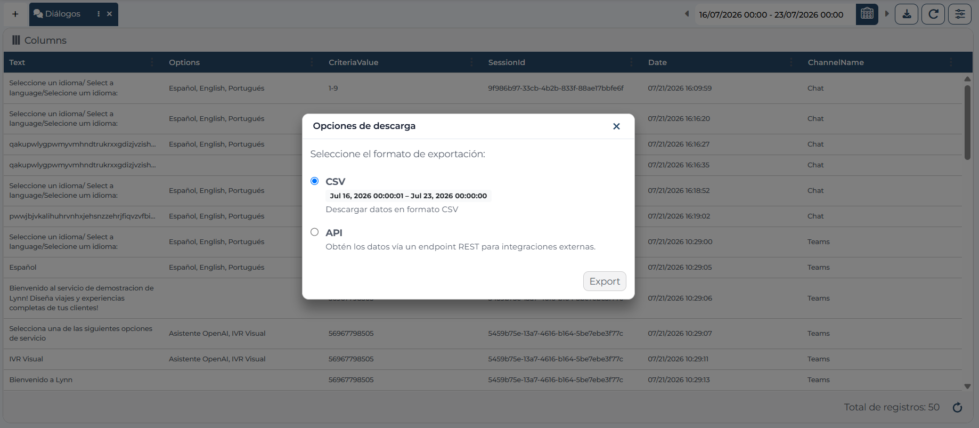
Task: Click the CriteriaValue 1-9 cell
Action: coord(333,88)
